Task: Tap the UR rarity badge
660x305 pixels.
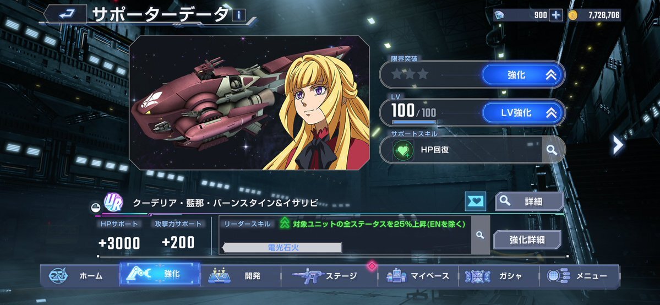Action: coord(113,202)
